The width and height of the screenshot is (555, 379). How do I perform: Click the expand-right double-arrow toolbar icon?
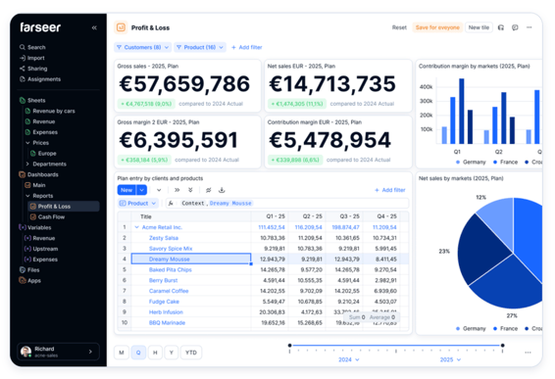pos(177,190)
